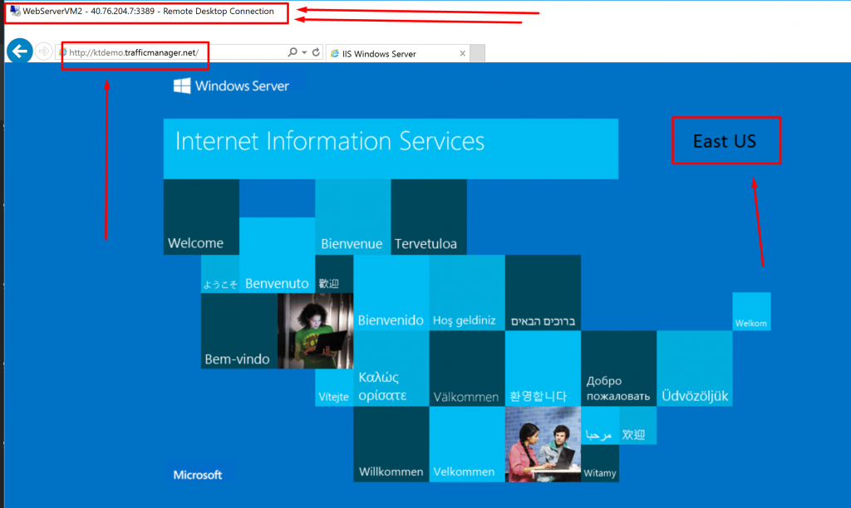The height and width of the screenshot is (508, 851).
Task: Click the Καλώς ορίσατε tile
Action: click(x=391, y=369)
